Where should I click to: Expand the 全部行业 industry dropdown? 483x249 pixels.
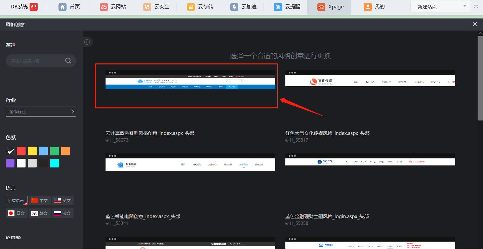pyautogui.click(x=41, y=111)
